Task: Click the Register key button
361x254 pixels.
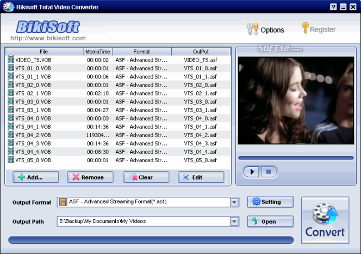Action: (x=319, y=29)
